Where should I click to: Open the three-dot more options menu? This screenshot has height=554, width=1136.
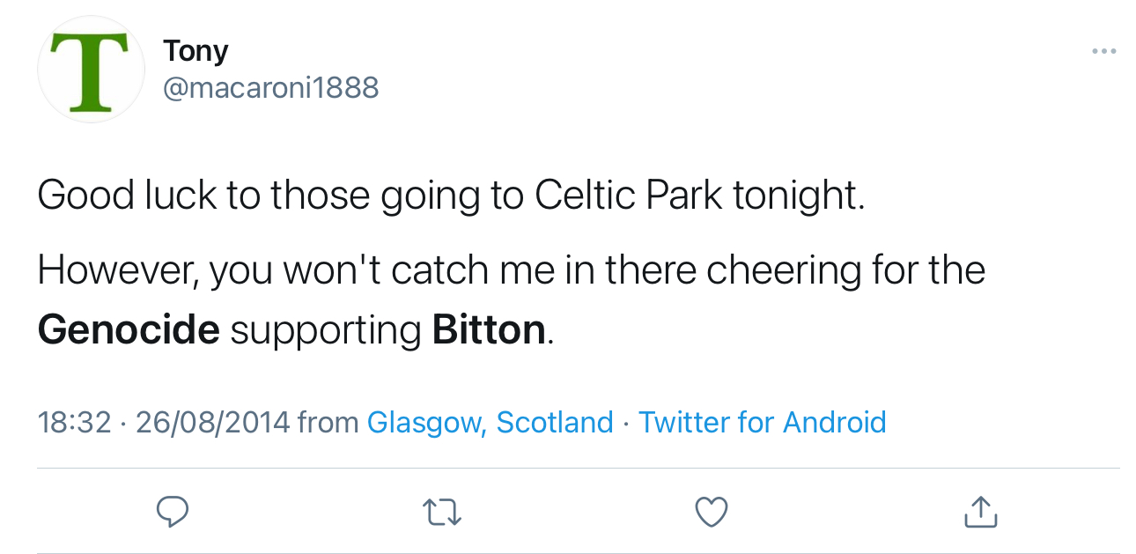[x=1103, y=51]
